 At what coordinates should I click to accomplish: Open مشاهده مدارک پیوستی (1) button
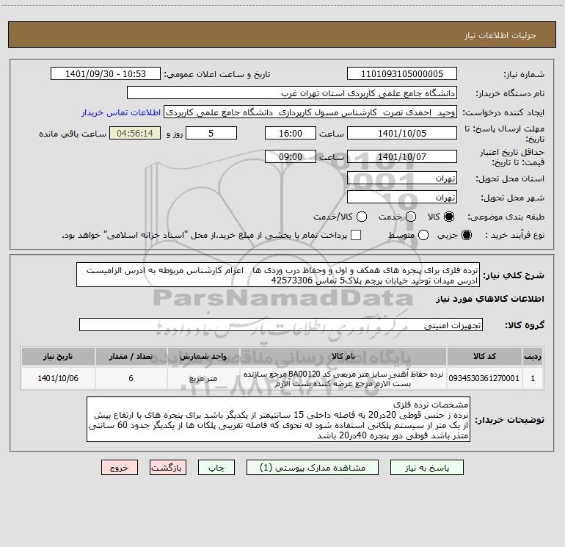click(x=313, y=468)
